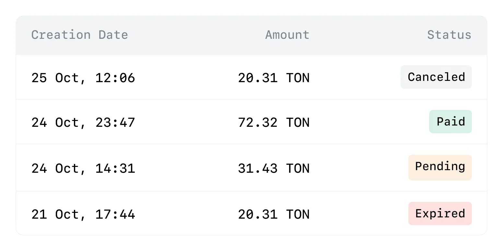The height and width of the screenshot is (251, 503).
Task: Select the 20.31 TON amount in Expired row
Action: 274,214
